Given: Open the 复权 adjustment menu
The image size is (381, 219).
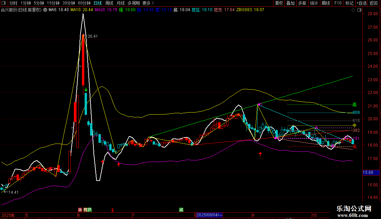Looking at the screenshot, I should (x=279, y=3).
